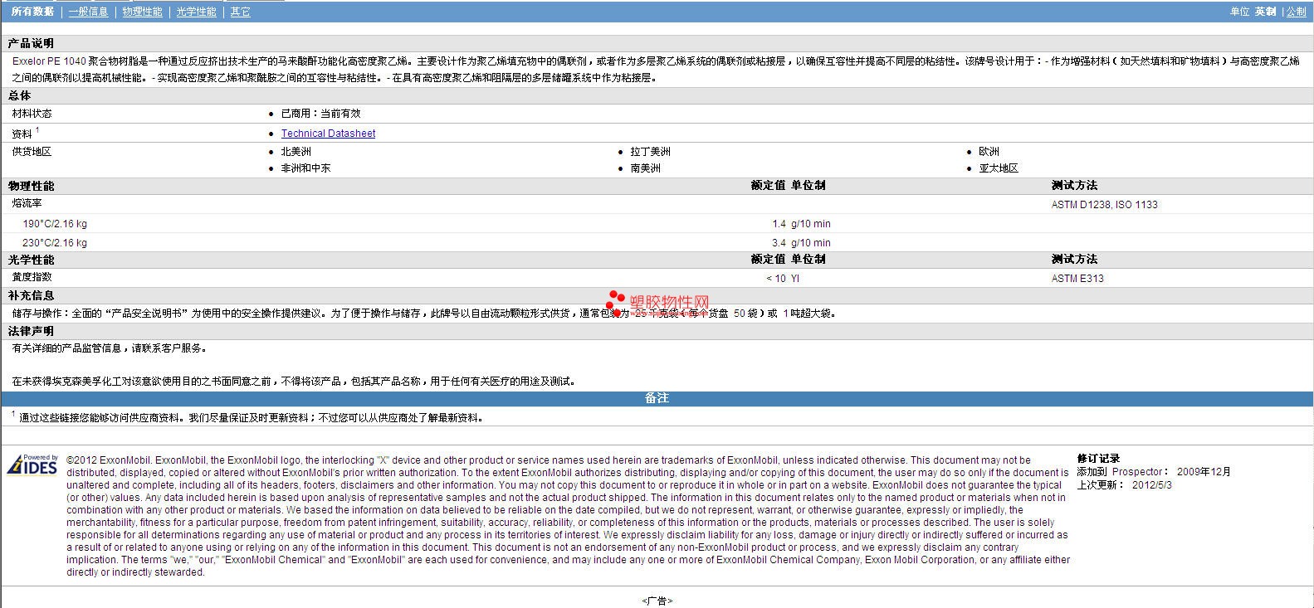Image resolution: width=1314 pixels, height=608 pixels.
Task: Click the 拉丁美洲 region entry
Action: (650, 152)
